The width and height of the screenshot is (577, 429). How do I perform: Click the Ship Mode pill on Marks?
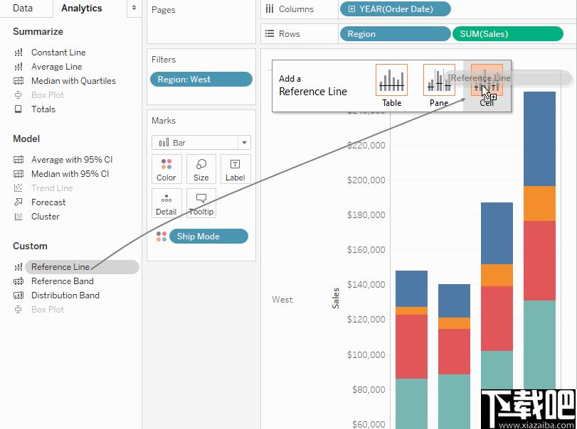click(x=208, y=237)
